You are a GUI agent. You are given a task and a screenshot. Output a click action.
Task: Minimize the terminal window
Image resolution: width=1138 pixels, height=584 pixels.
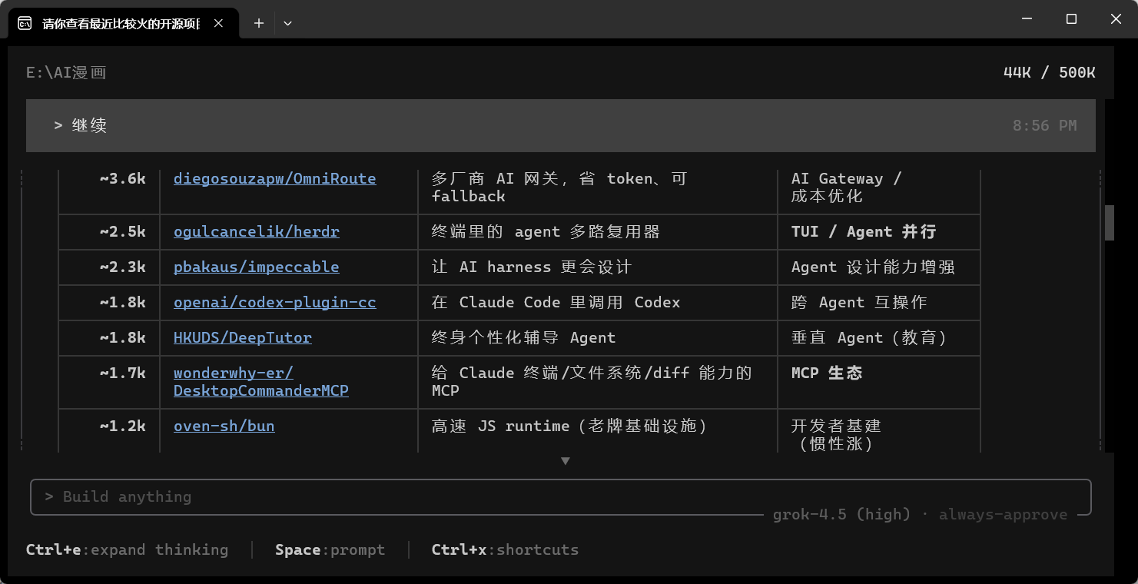pyautogui.click(x=1026, y=19)
